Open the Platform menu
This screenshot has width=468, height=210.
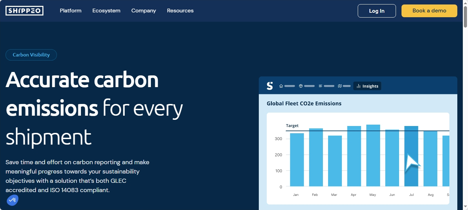71,11
